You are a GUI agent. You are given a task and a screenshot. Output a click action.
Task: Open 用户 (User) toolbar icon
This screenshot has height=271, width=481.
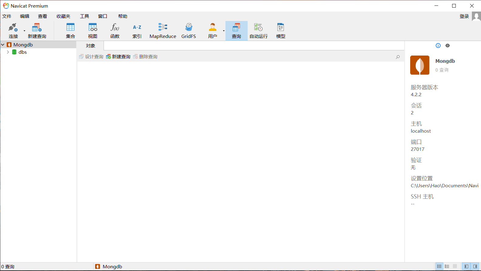[x=213, y=31]
